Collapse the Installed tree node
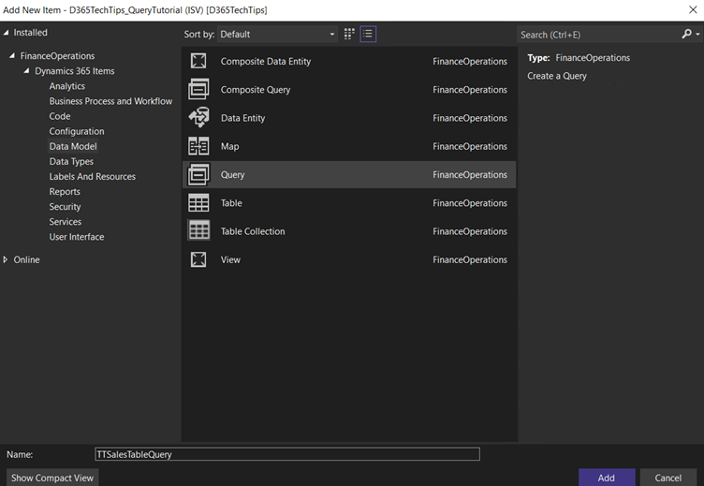 point(7,33)
